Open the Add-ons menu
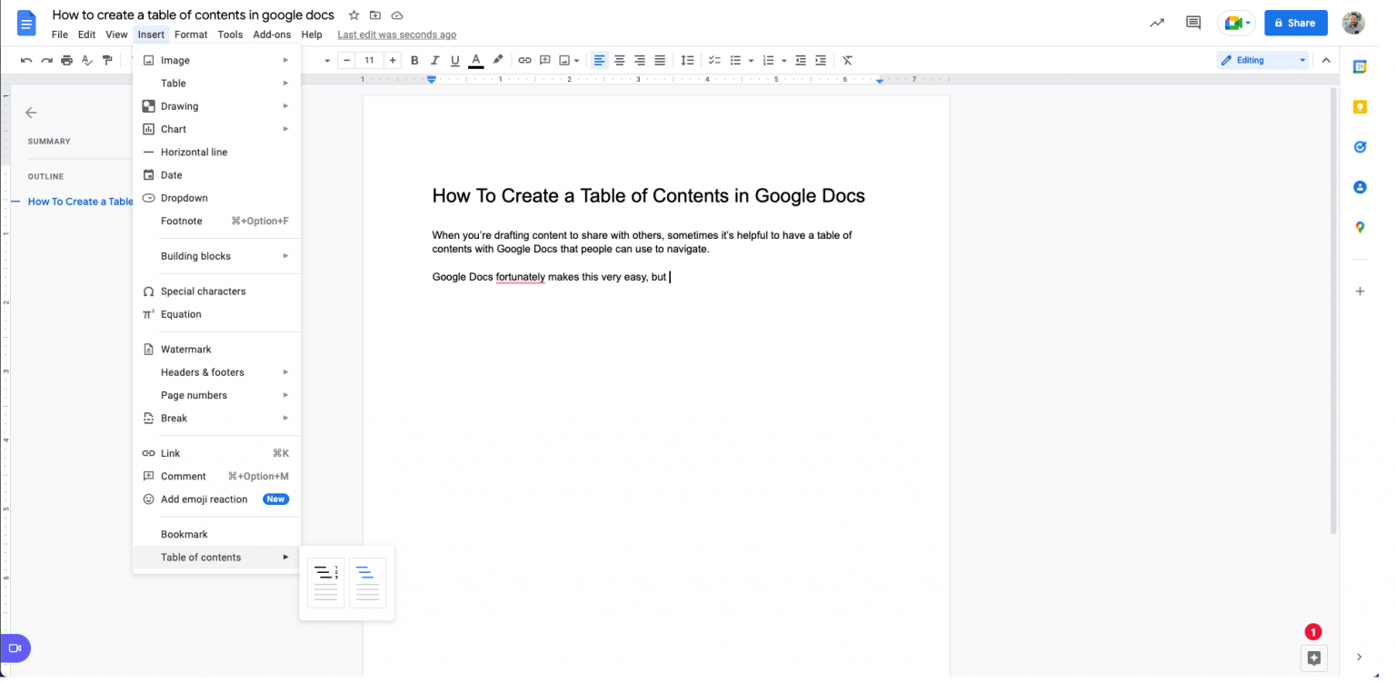 (272, 35)
